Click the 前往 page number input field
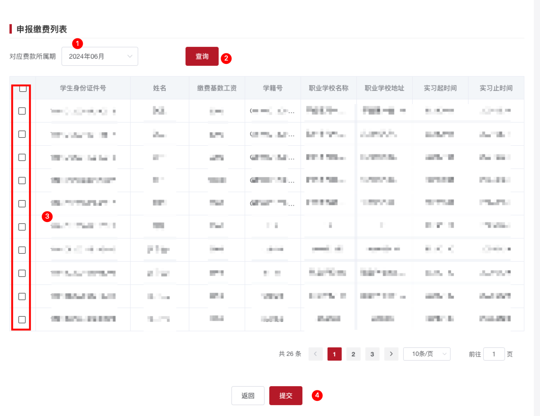 pyautogui.click(x=494, y=354)
